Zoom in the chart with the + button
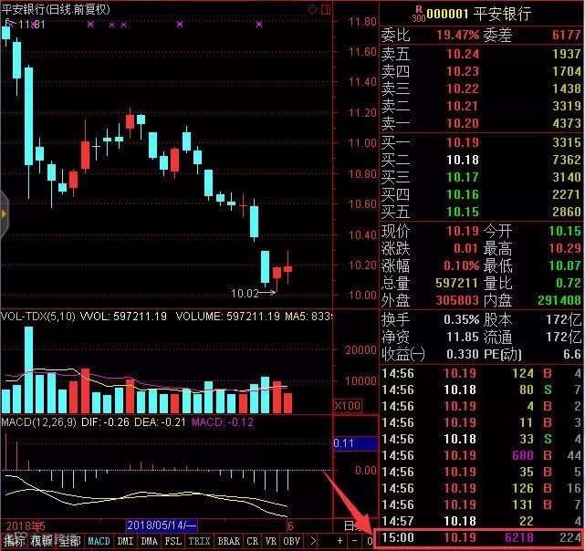This screenshot has width=585, height=551. (x=340, y=540)
